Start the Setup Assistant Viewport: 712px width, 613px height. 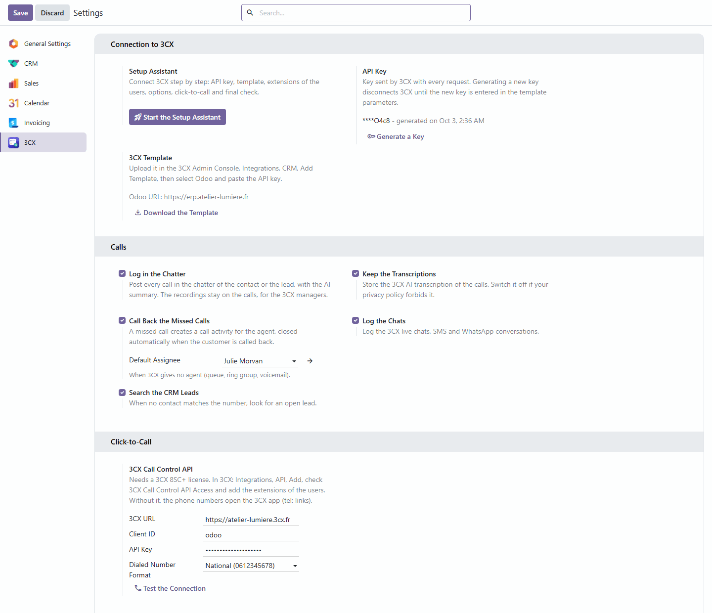tap(178, 117)
